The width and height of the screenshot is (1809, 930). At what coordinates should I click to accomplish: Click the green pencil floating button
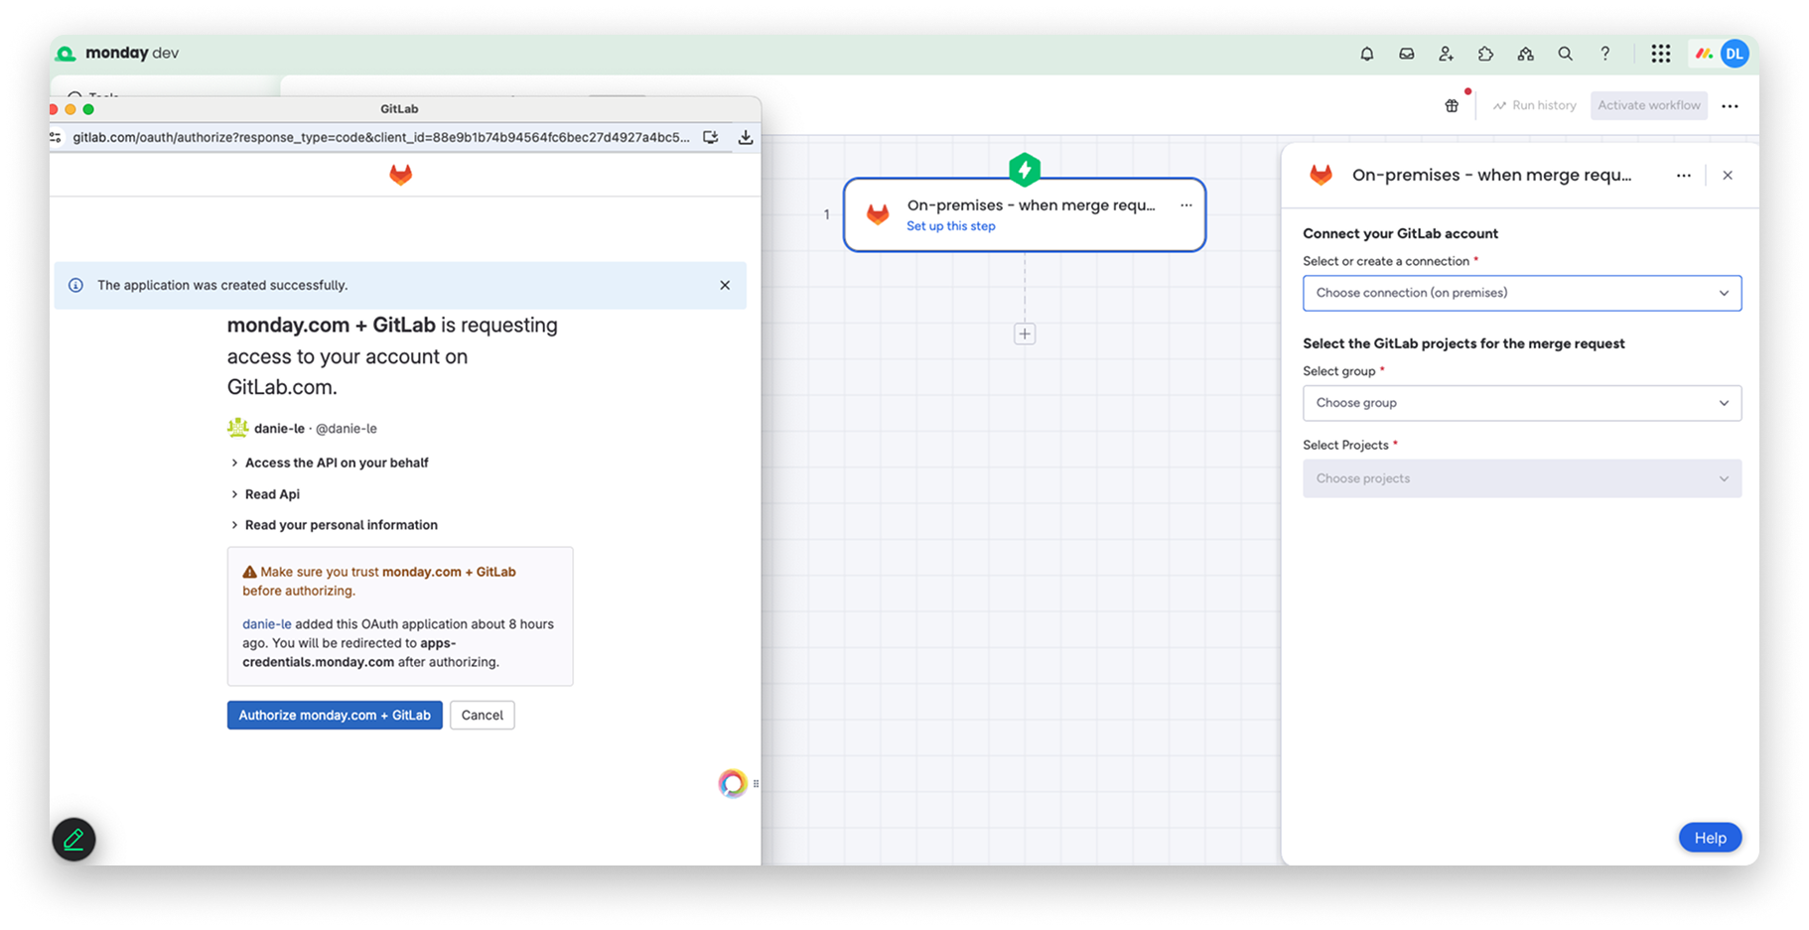coord(73,840)
